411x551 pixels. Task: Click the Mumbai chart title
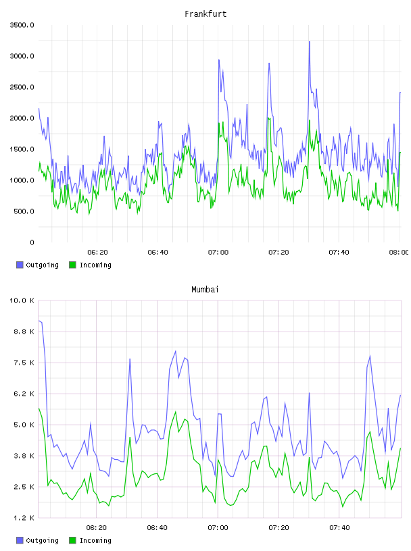click(x=205, y=290)
